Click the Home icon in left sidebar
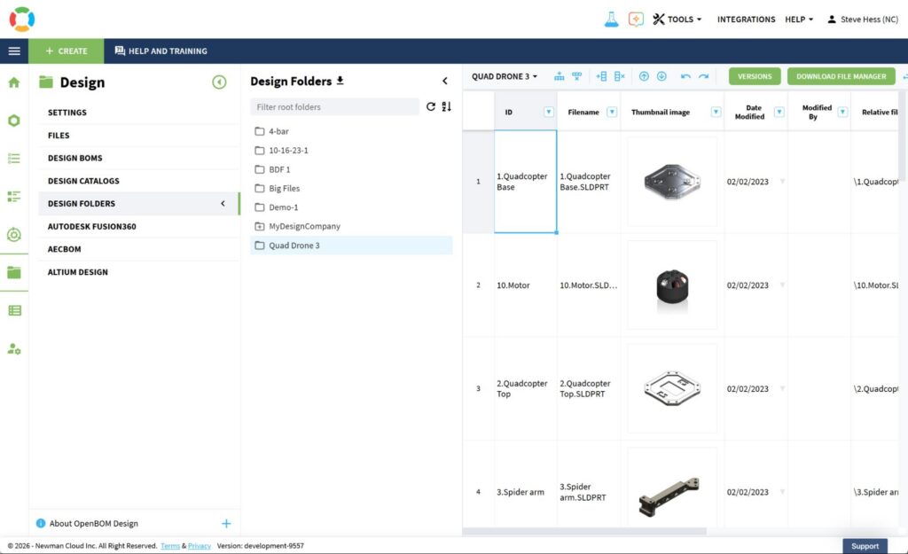 click(x=13, y=82)
